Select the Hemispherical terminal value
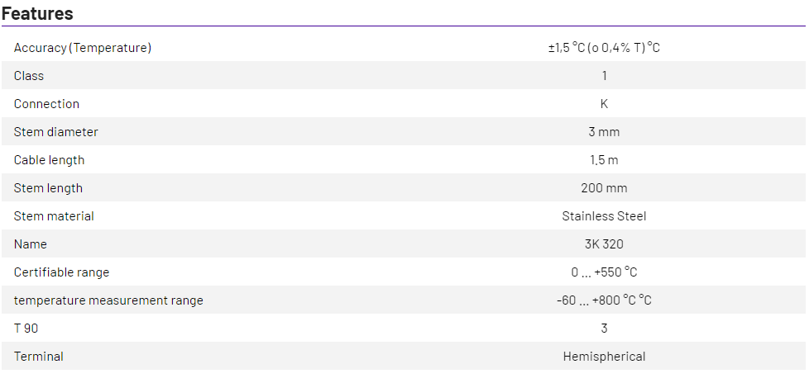This screenshot has height=383, width=809. [x=604, y=357]
